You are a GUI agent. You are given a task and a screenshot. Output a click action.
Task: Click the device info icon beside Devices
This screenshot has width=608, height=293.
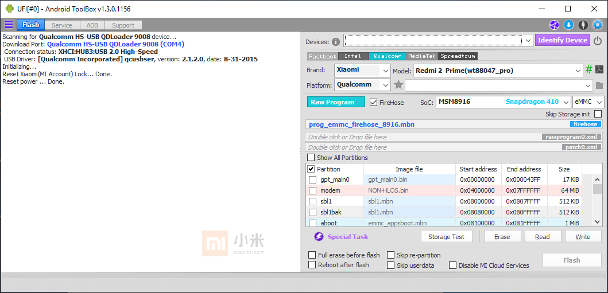(x=336, y=42)
